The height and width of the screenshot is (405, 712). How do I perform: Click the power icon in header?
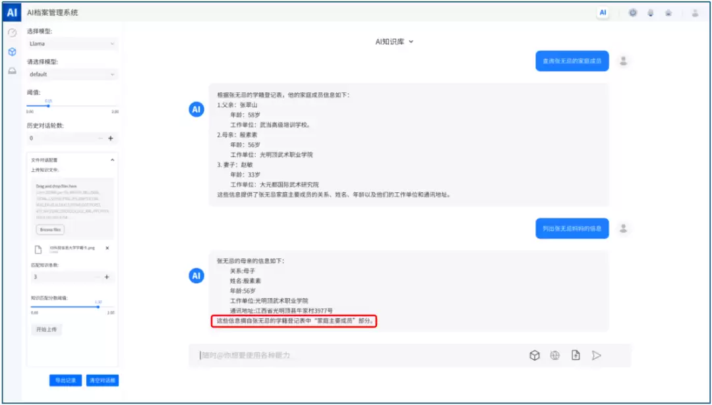coord(632,13)
